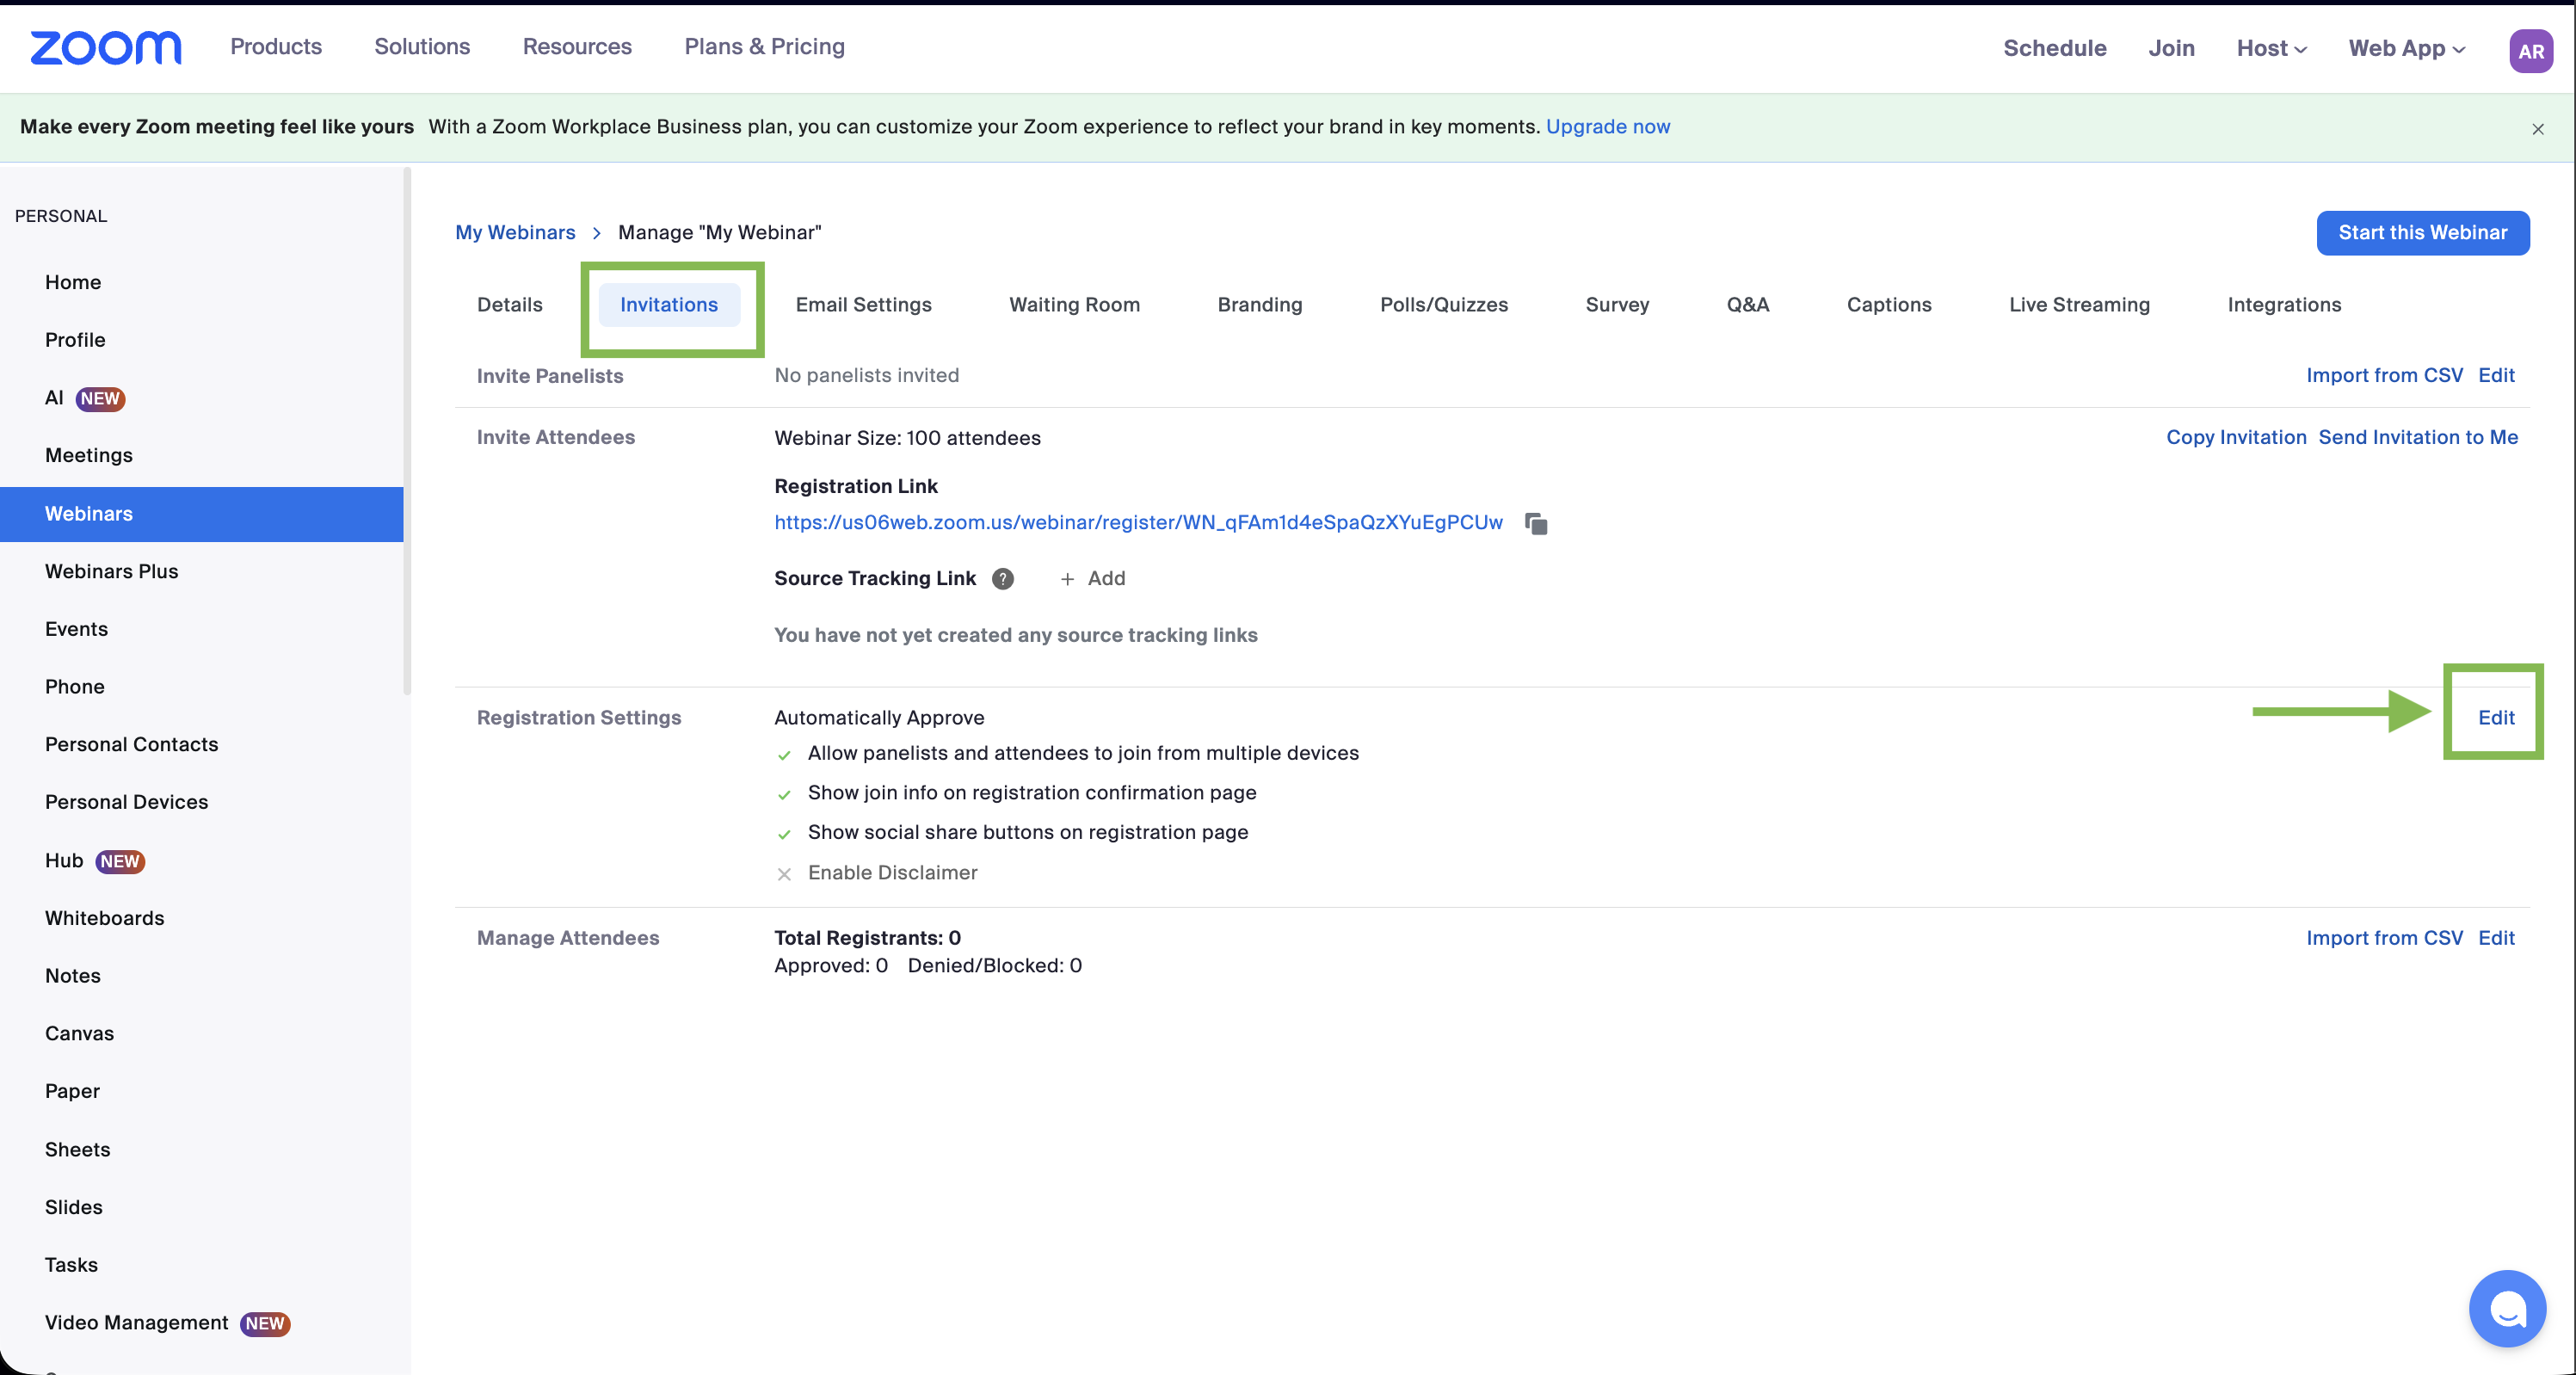Go to Plans & Pricing
This screenshot has width=2576, height=1375.
(765, 46)
